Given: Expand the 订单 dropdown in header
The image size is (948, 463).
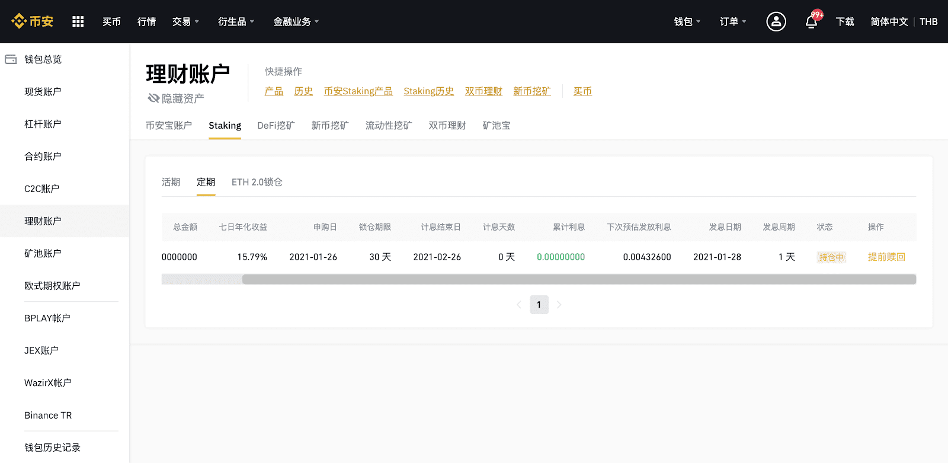Looking at the screenshot, I should point(733,21).
